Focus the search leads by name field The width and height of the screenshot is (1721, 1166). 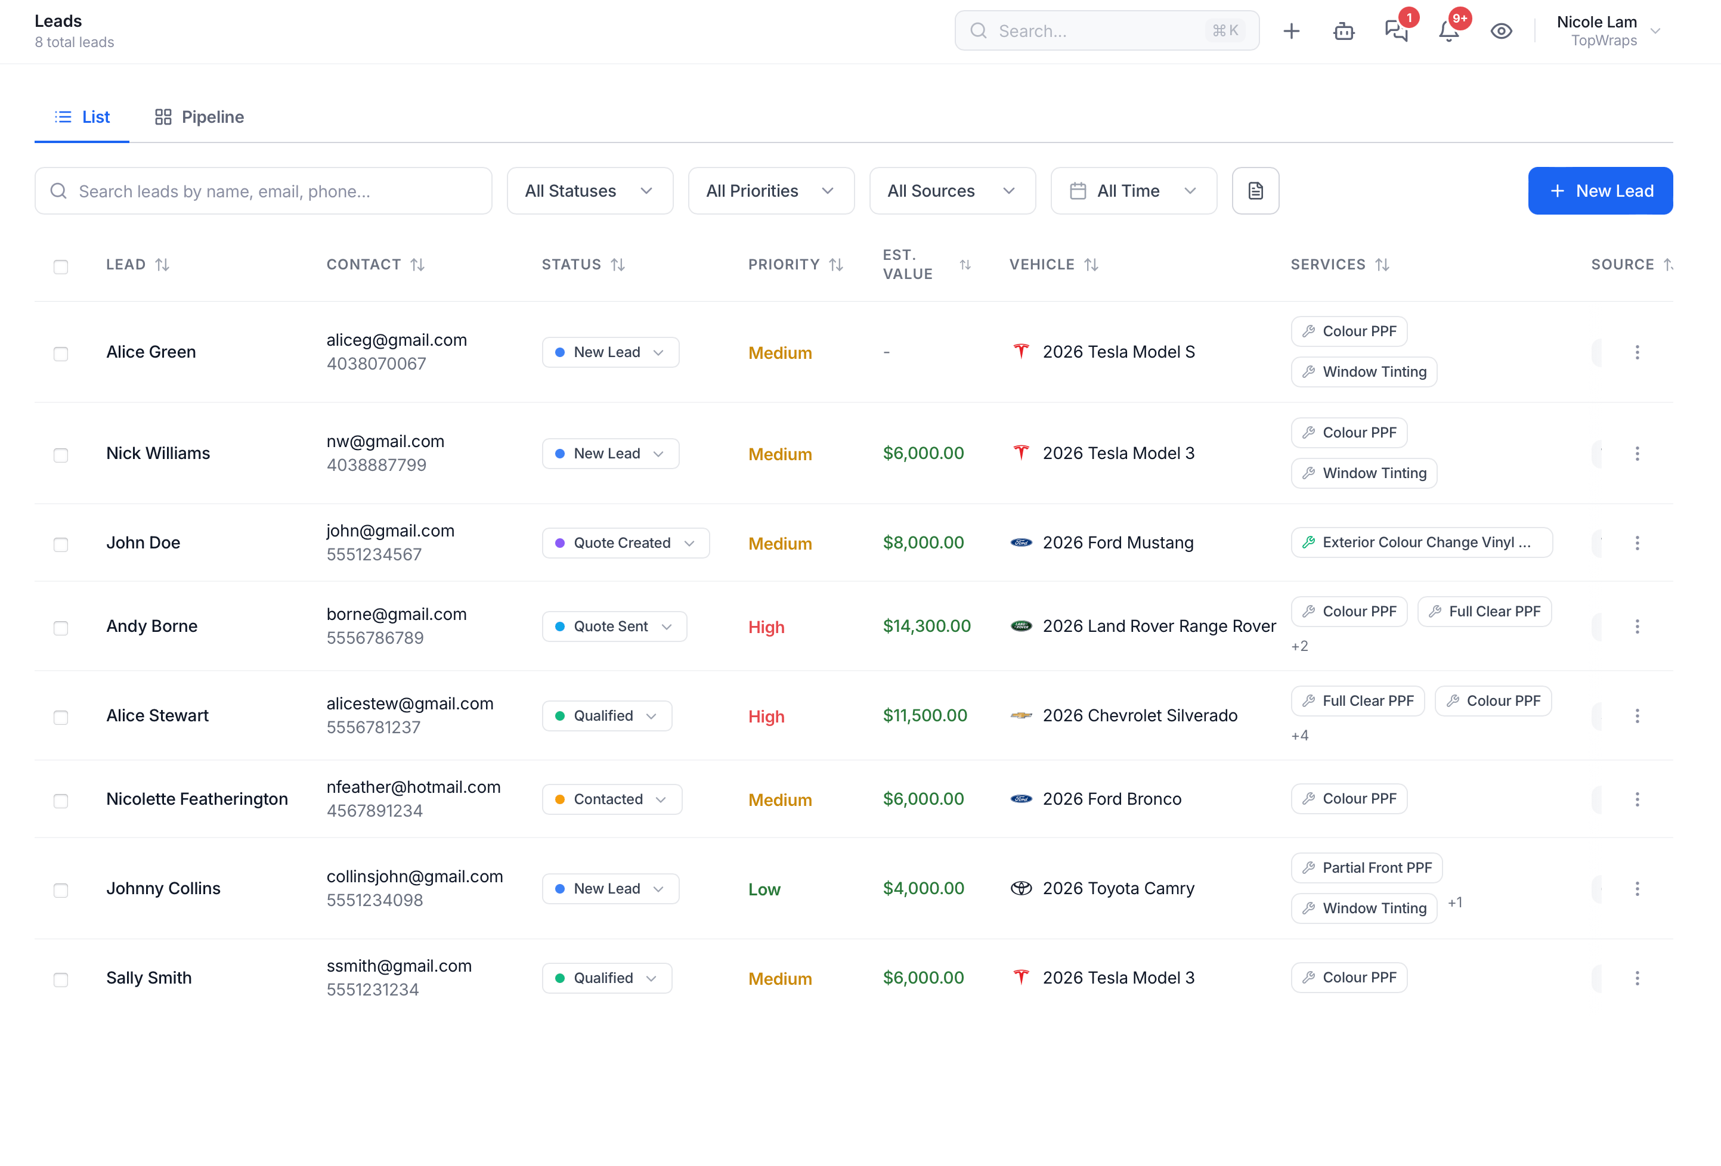(263, 191)
